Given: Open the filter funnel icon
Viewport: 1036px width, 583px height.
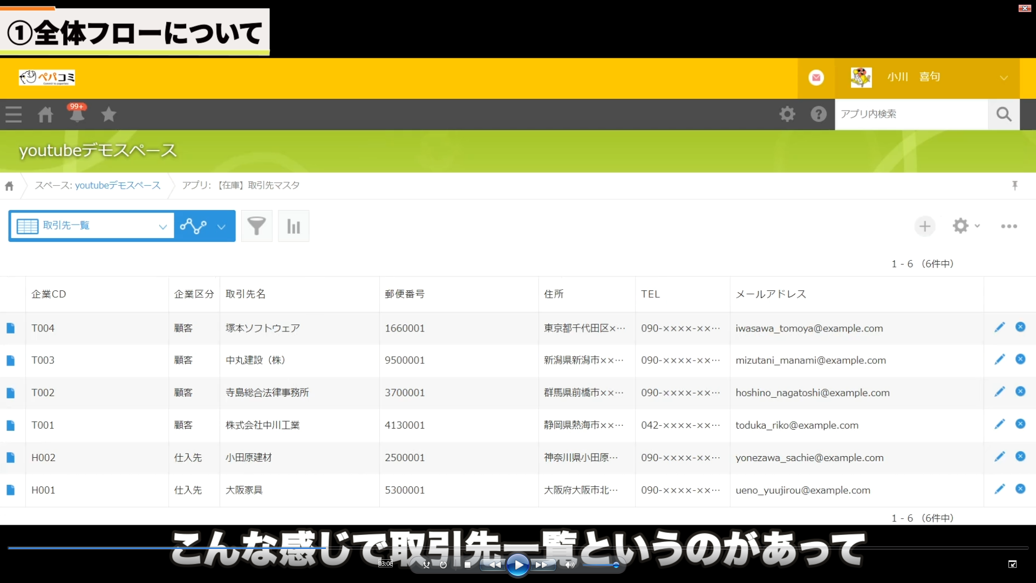Looking at the screenshot, I should click(256, 226).
